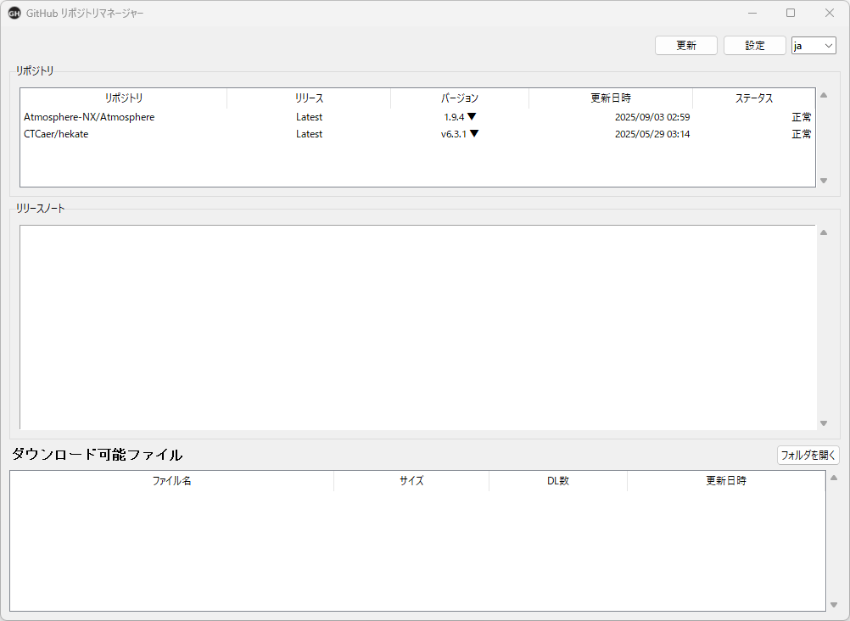Click files list scroll down arrow

click(x=834, y=605)
